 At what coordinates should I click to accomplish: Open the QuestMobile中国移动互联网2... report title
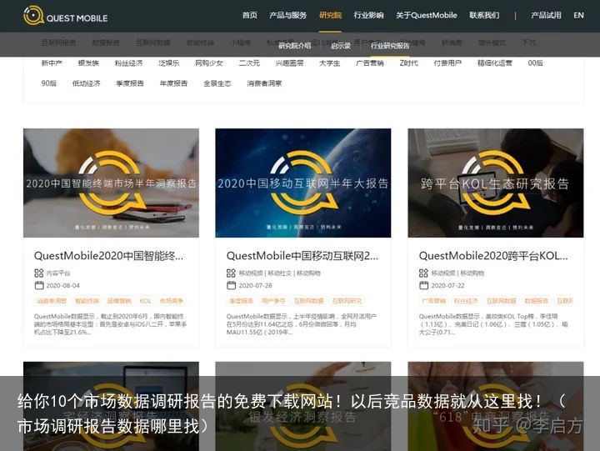tap(302, 256)
